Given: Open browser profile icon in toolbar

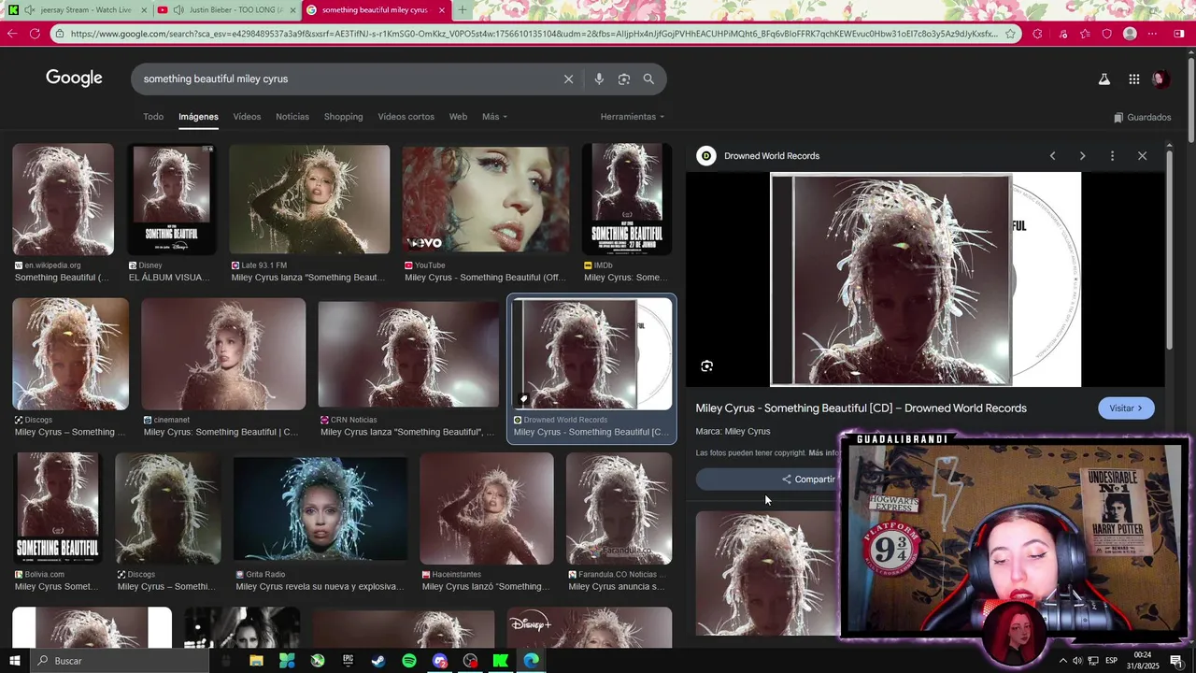Looking at the screenshot, I should pyautogui.click(x=1130, y=34).
